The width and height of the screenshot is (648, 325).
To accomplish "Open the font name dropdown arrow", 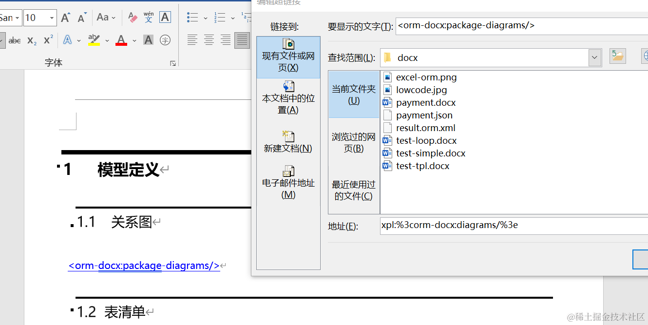I will click(18, 18).
